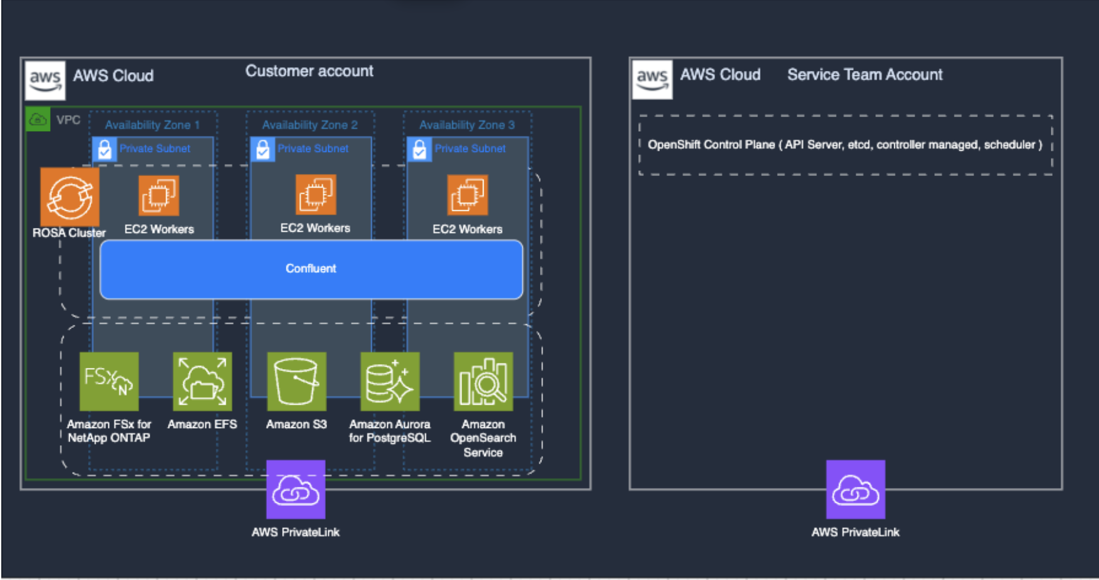Click the Amazon FSx for NetApp ONTAP icon
Image resolution: width=1099 pixels, height=580 pixels.
pos(109,381)
